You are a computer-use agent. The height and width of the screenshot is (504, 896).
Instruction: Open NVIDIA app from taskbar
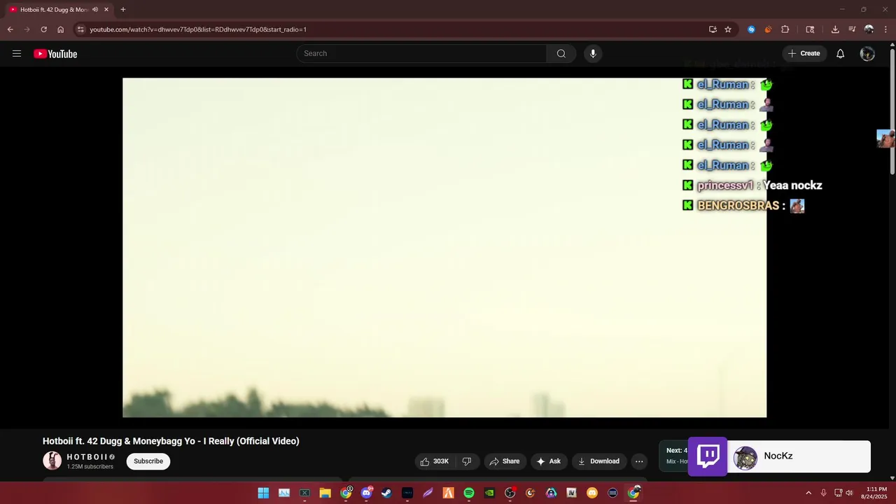(489, 493)
